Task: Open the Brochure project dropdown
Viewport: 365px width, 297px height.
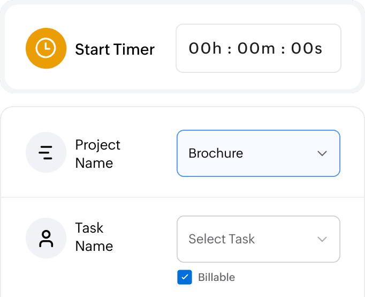Action: click(x=258, y=153)
